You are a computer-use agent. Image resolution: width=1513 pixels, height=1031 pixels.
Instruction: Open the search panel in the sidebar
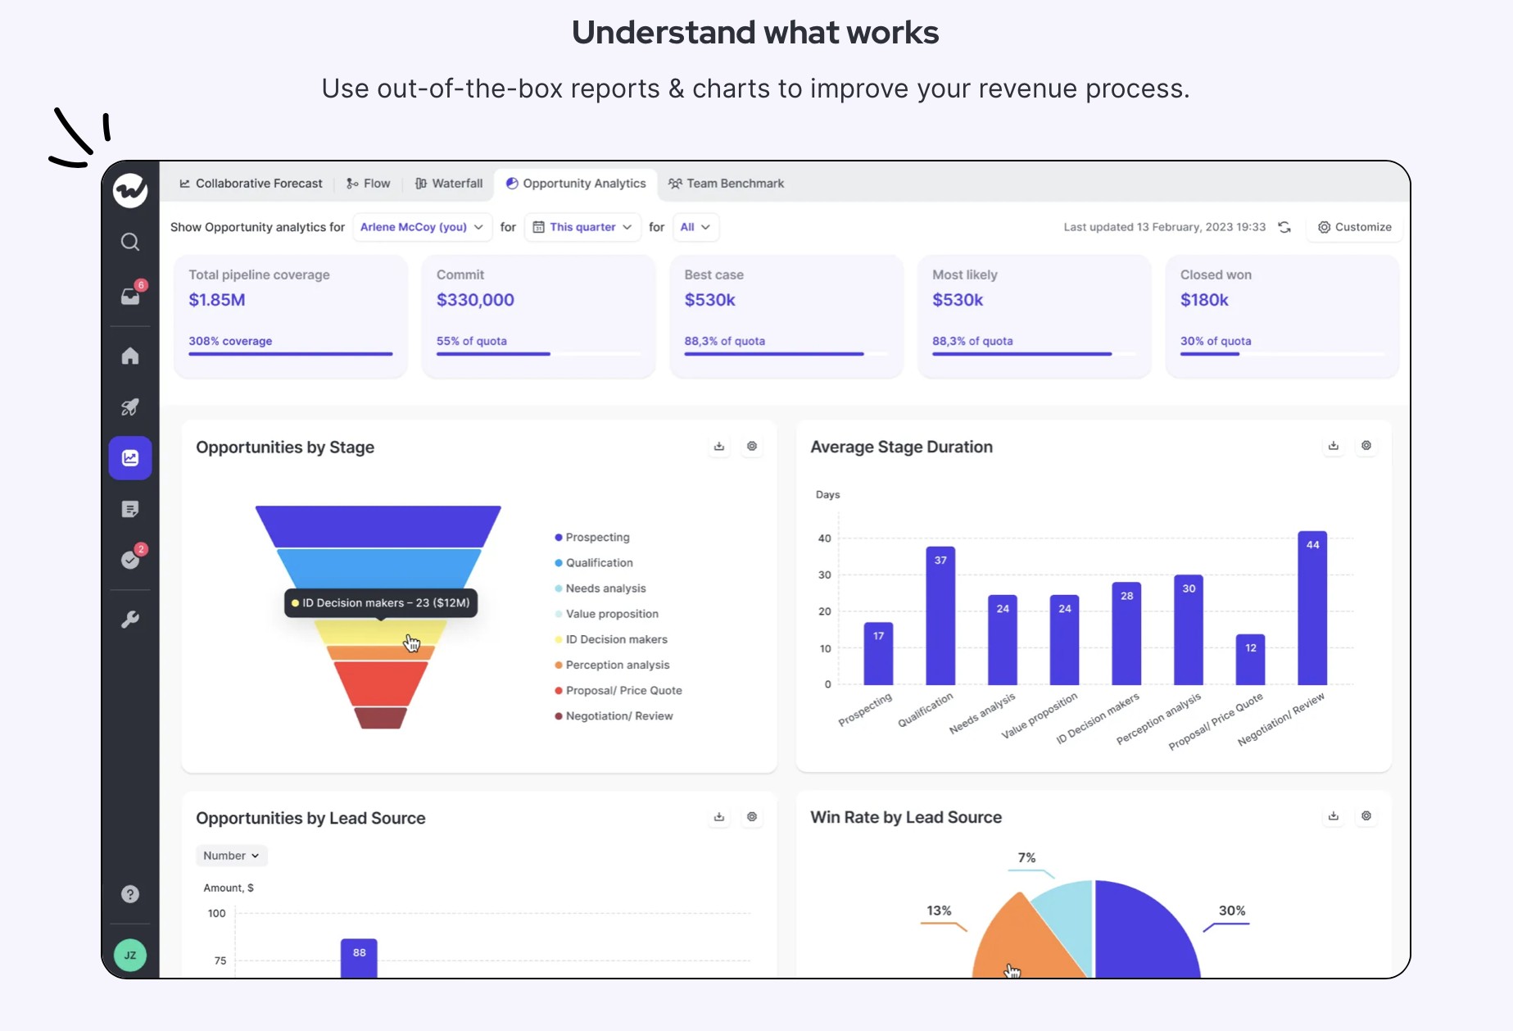pos(129,242)
